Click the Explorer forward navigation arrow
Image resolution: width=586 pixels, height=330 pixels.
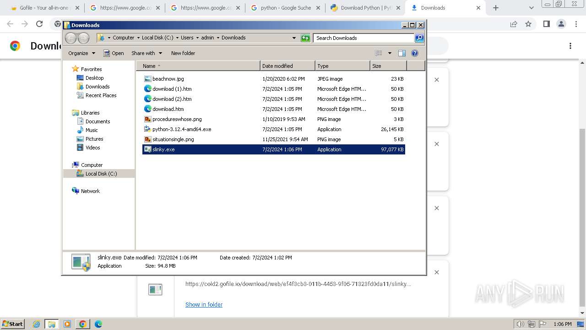click(83, 38)
